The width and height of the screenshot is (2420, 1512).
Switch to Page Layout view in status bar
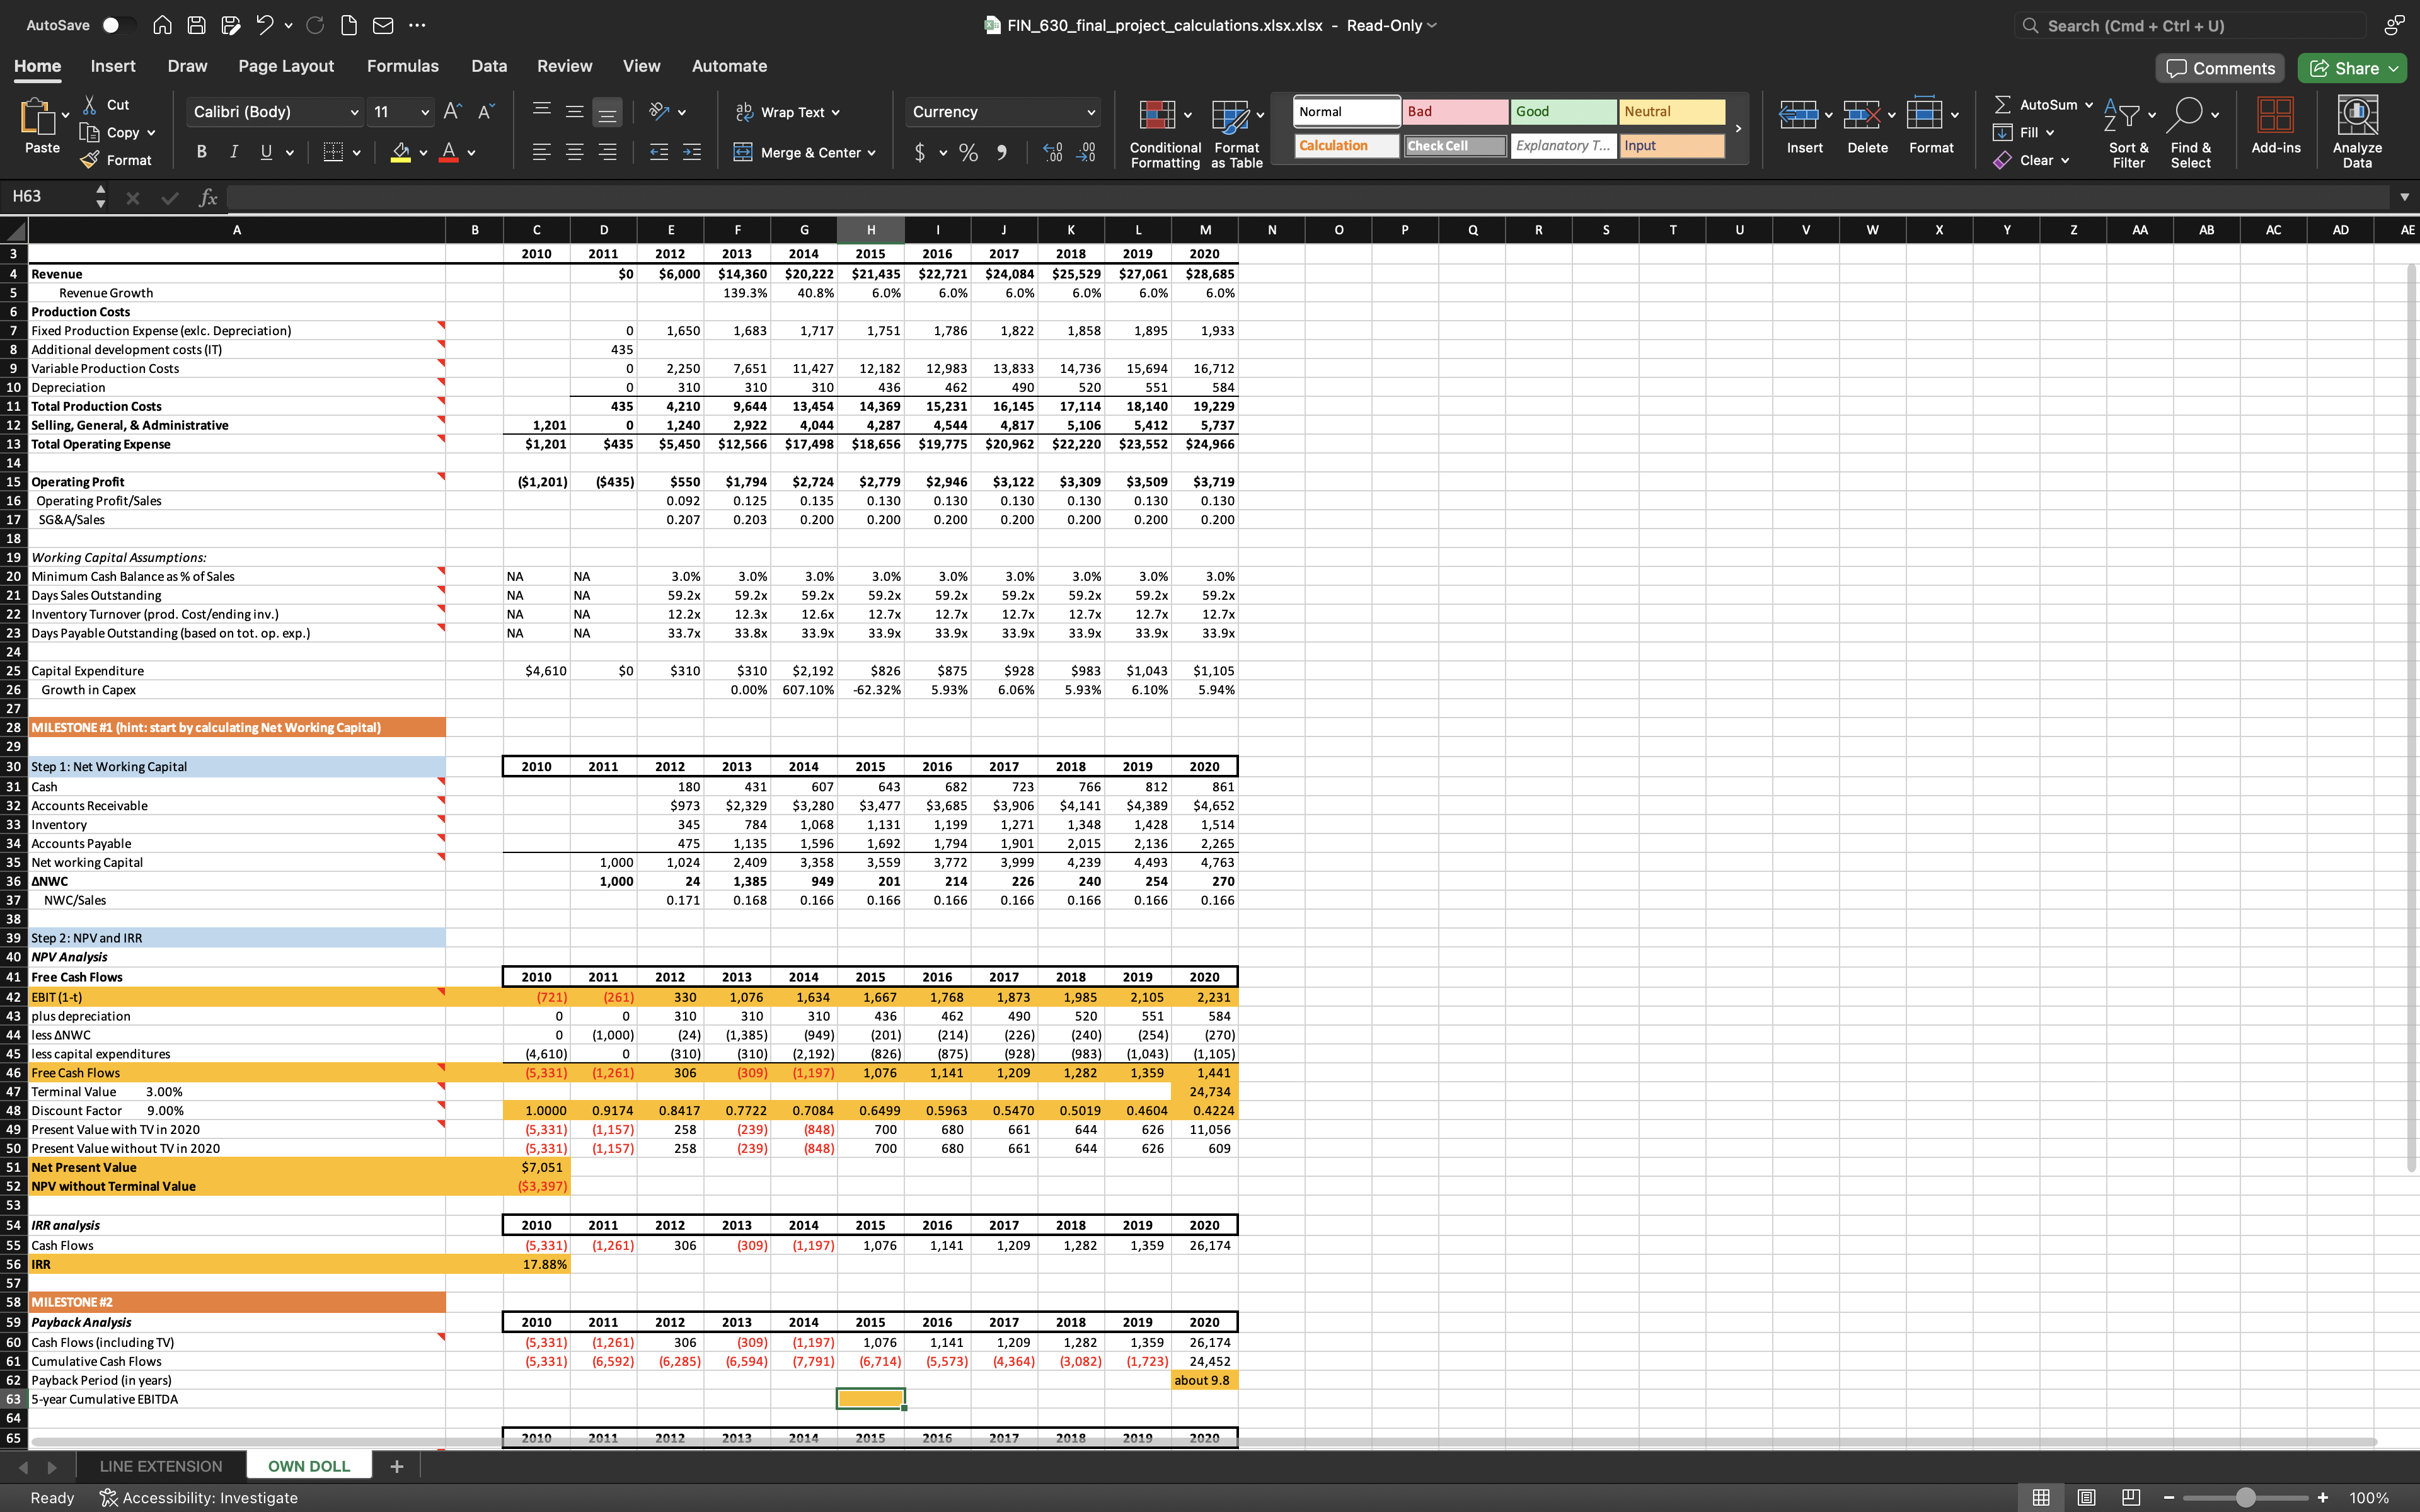2087,1497
